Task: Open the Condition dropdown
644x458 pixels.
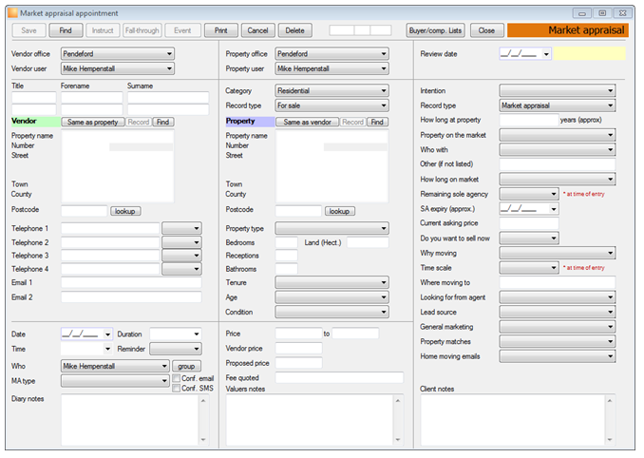Action: click(x=331, y=313)
